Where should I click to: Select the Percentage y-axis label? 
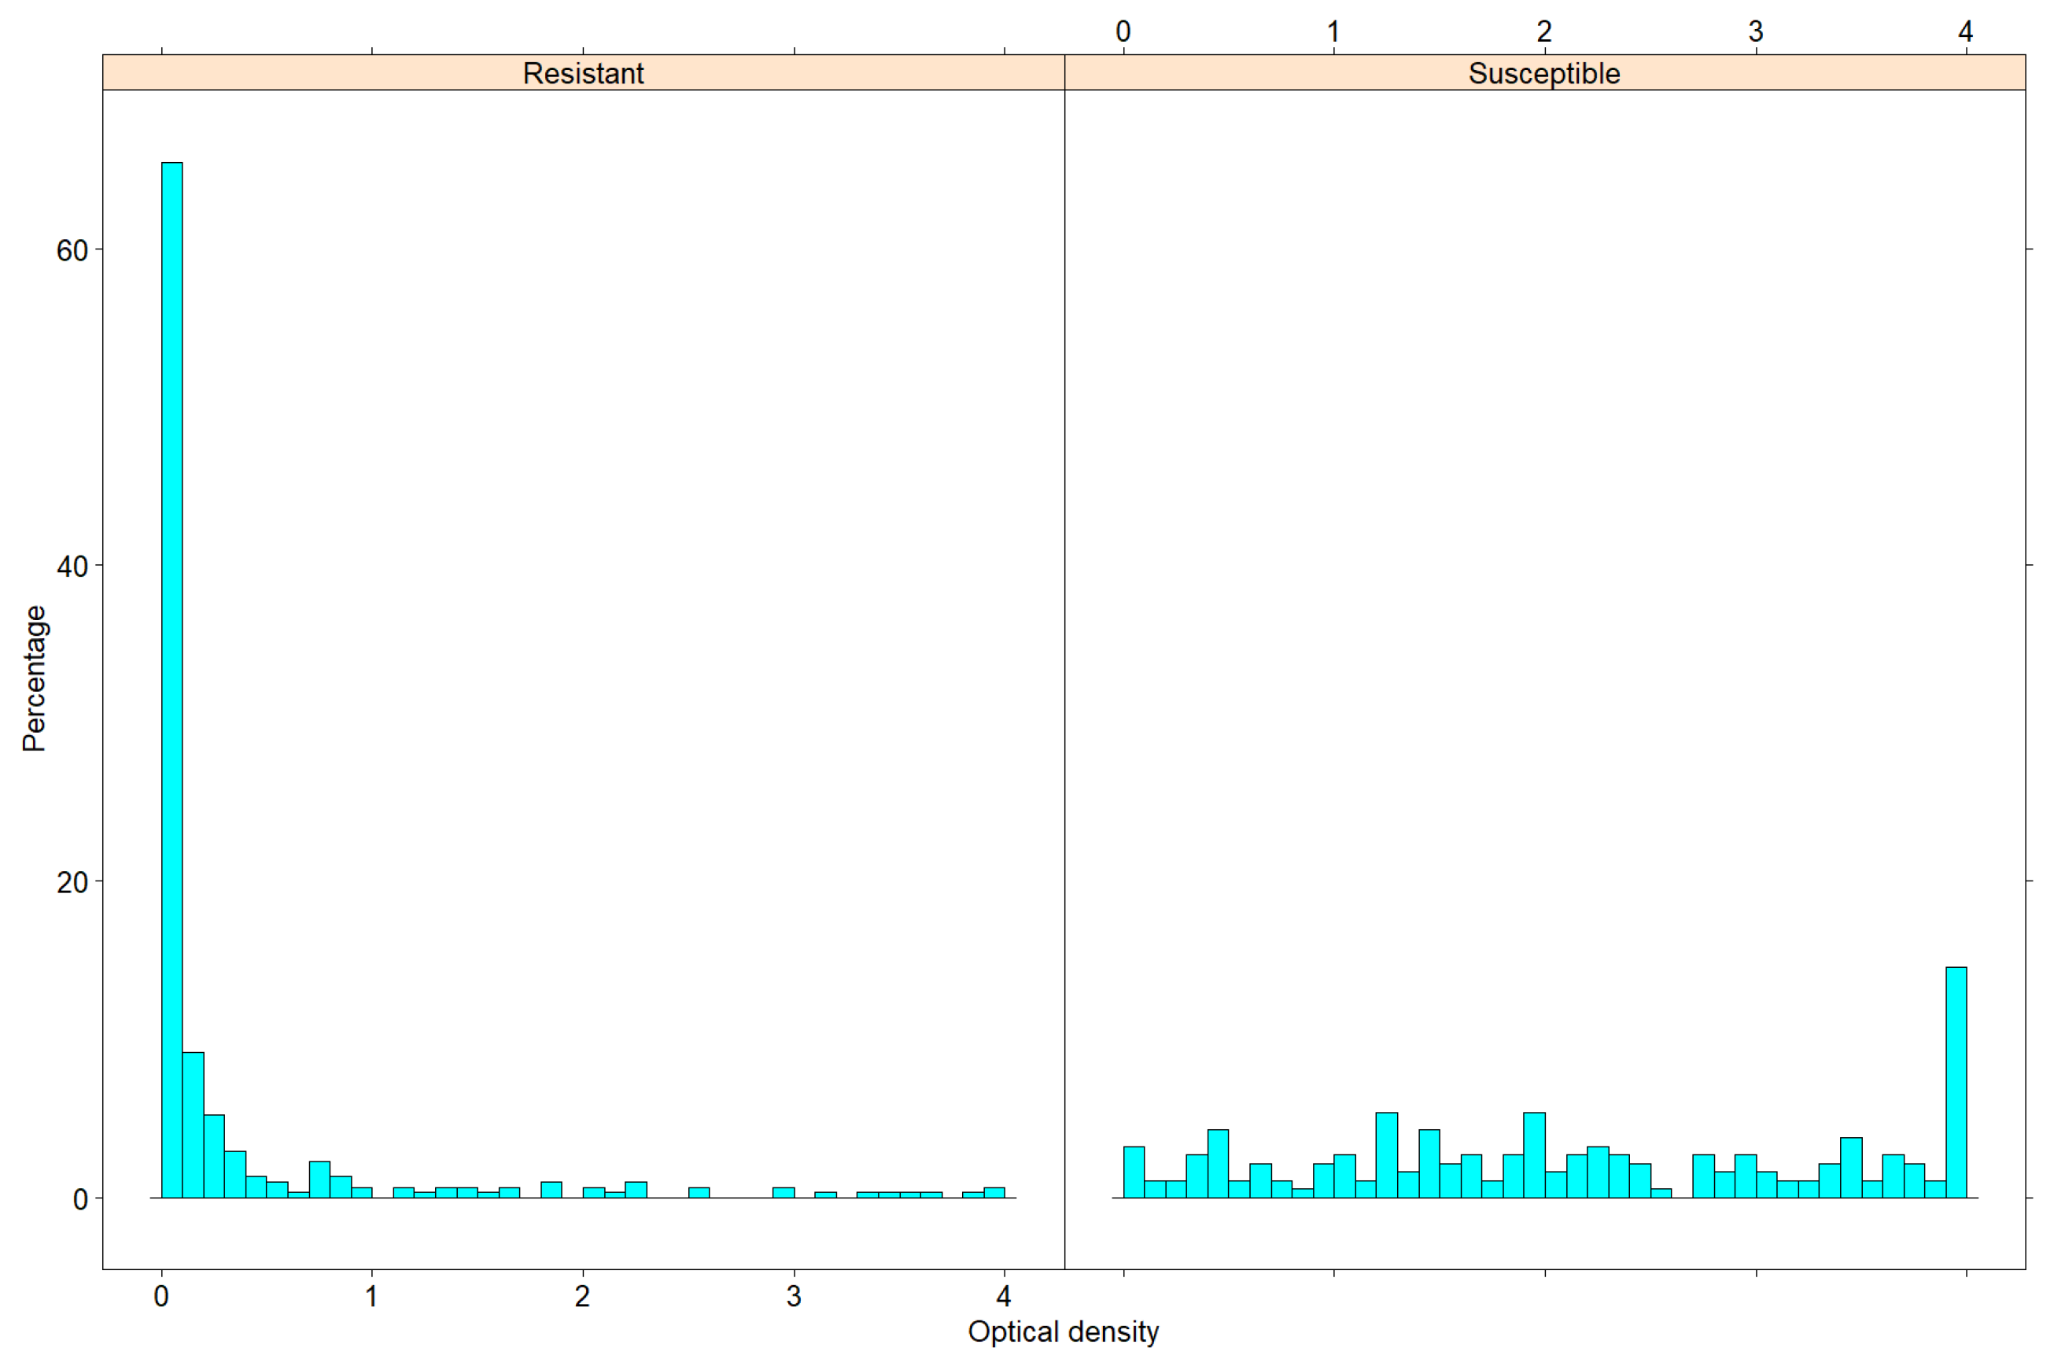tap(34, 678)
